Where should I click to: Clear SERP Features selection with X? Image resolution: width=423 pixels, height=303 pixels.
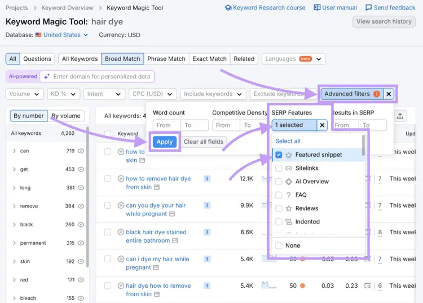tap(322, 125)
